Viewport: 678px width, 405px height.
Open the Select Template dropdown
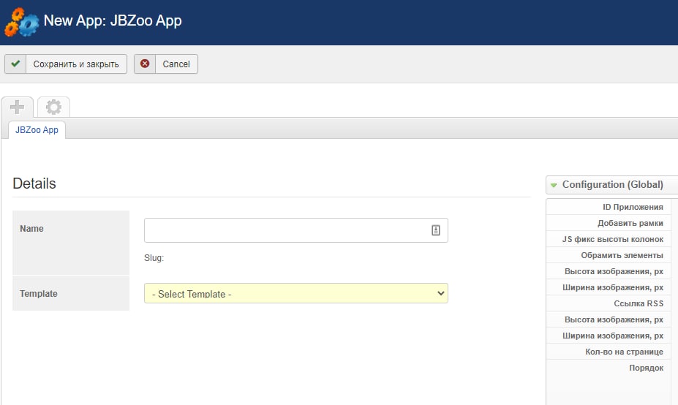[x=295, y=293]
